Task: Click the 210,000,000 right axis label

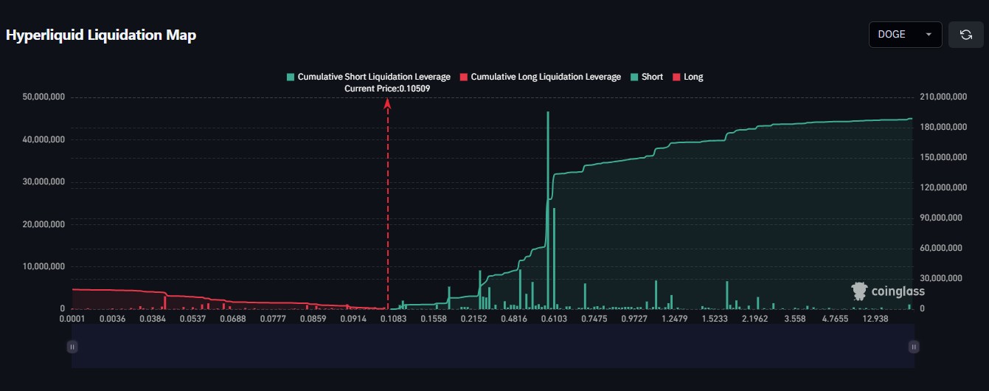Action: click(x=945, y=97)
